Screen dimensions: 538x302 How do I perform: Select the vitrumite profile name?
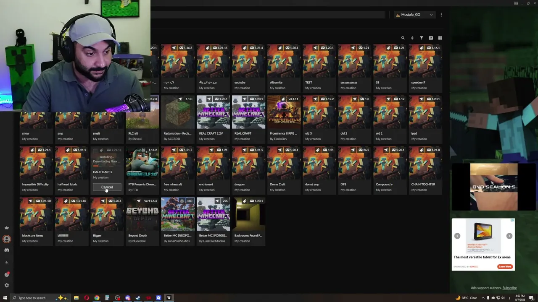point(276,83)
